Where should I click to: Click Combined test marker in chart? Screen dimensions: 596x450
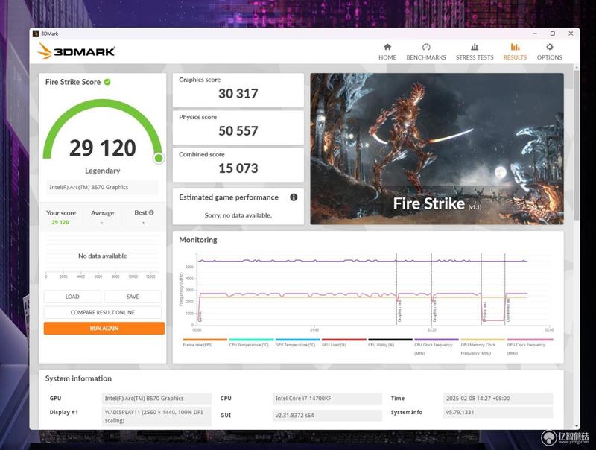coord(508,310)
